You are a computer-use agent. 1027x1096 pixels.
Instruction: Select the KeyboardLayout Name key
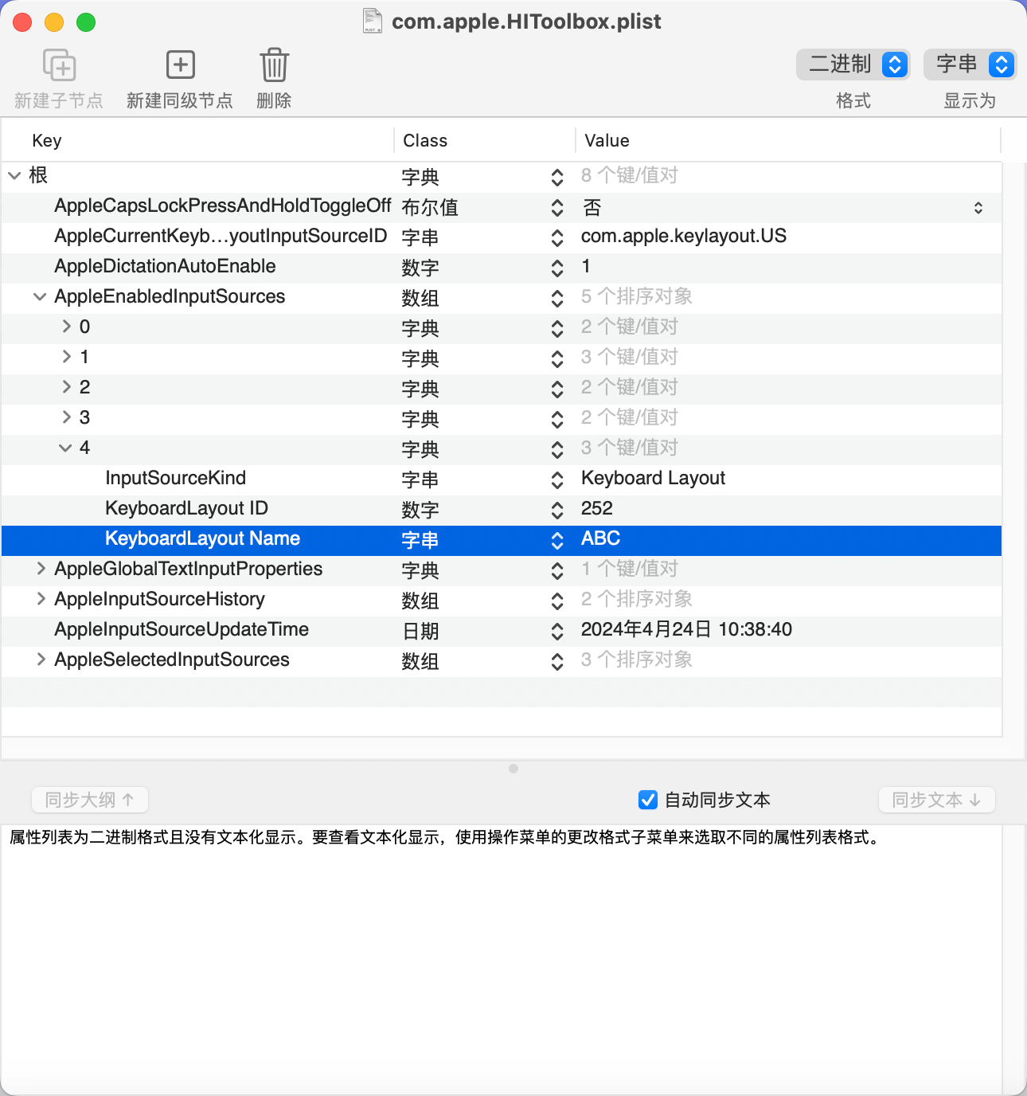[202, 538]
